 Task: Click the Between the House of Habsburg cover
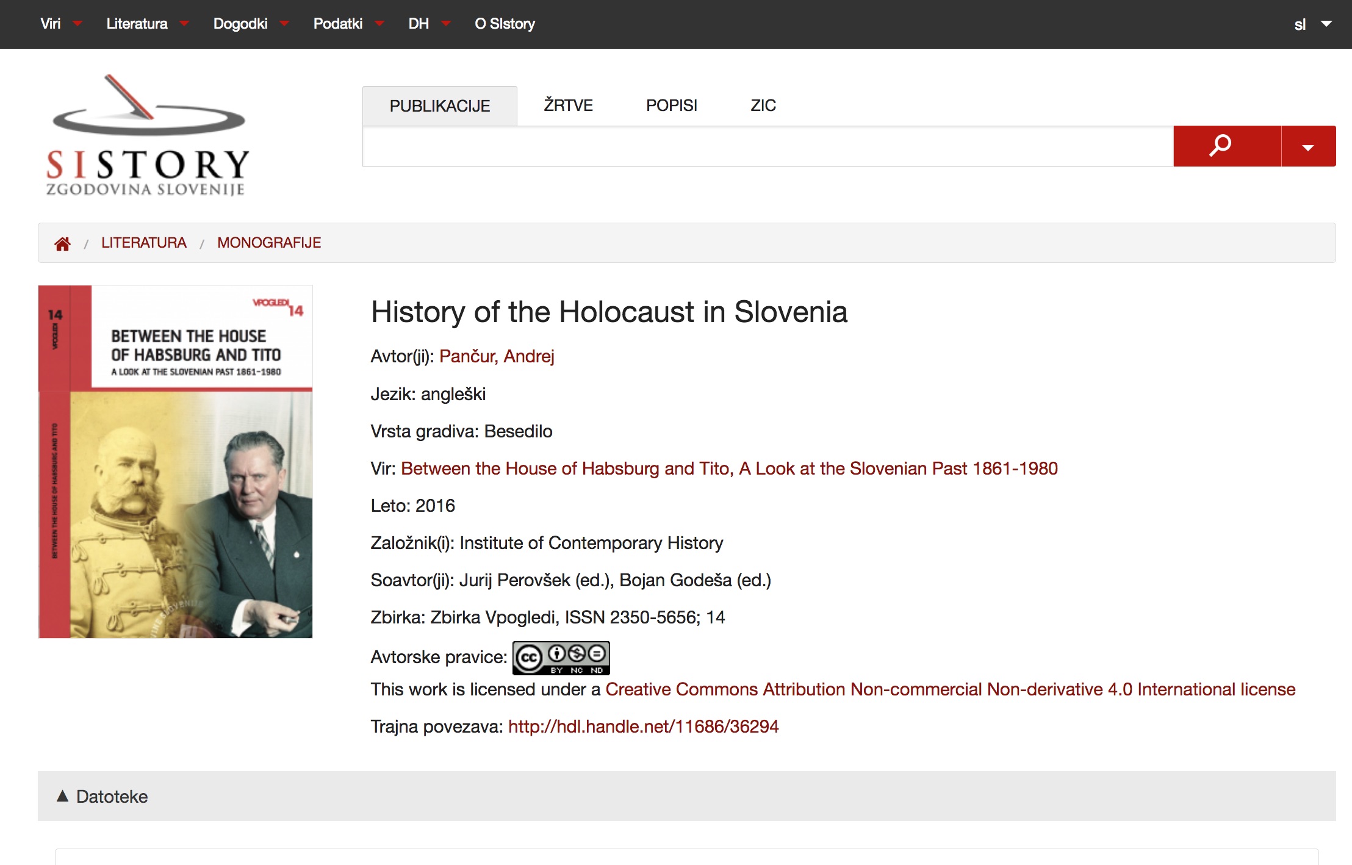(174, 461)
